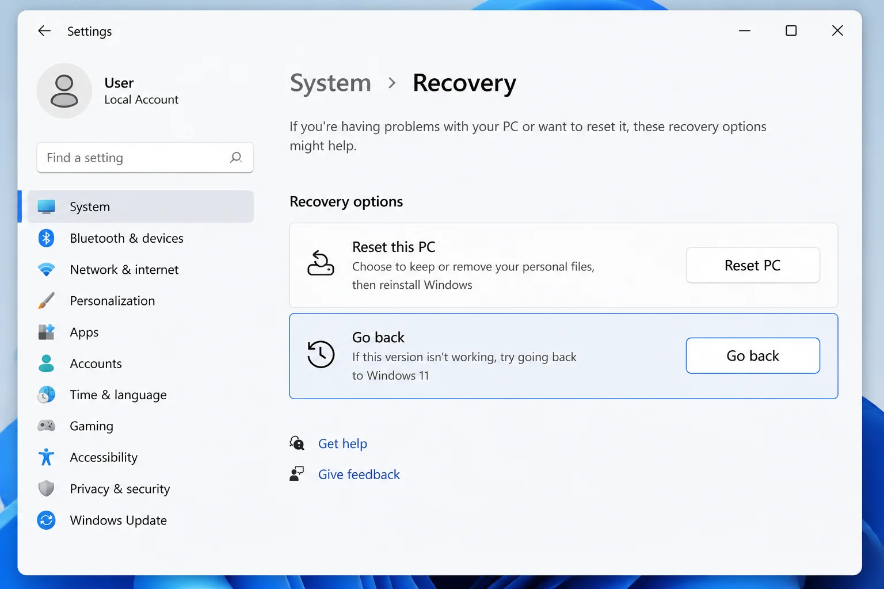884x589 pixels.
Task: Click the Gaming controller icon
Action: tap(46, 426)
